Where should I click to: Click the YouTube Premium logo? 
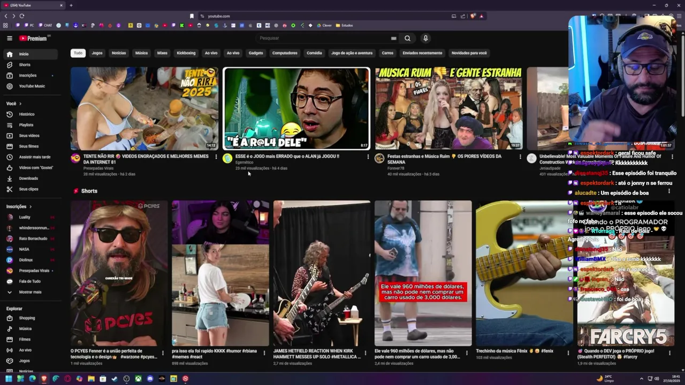coord(34,38)
